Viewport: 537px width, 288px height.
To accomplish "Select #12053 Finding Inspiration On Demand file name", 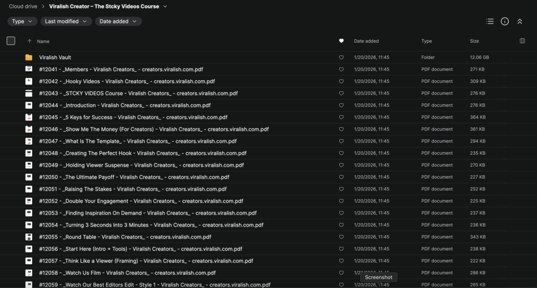I will click(x=148, y=213).
